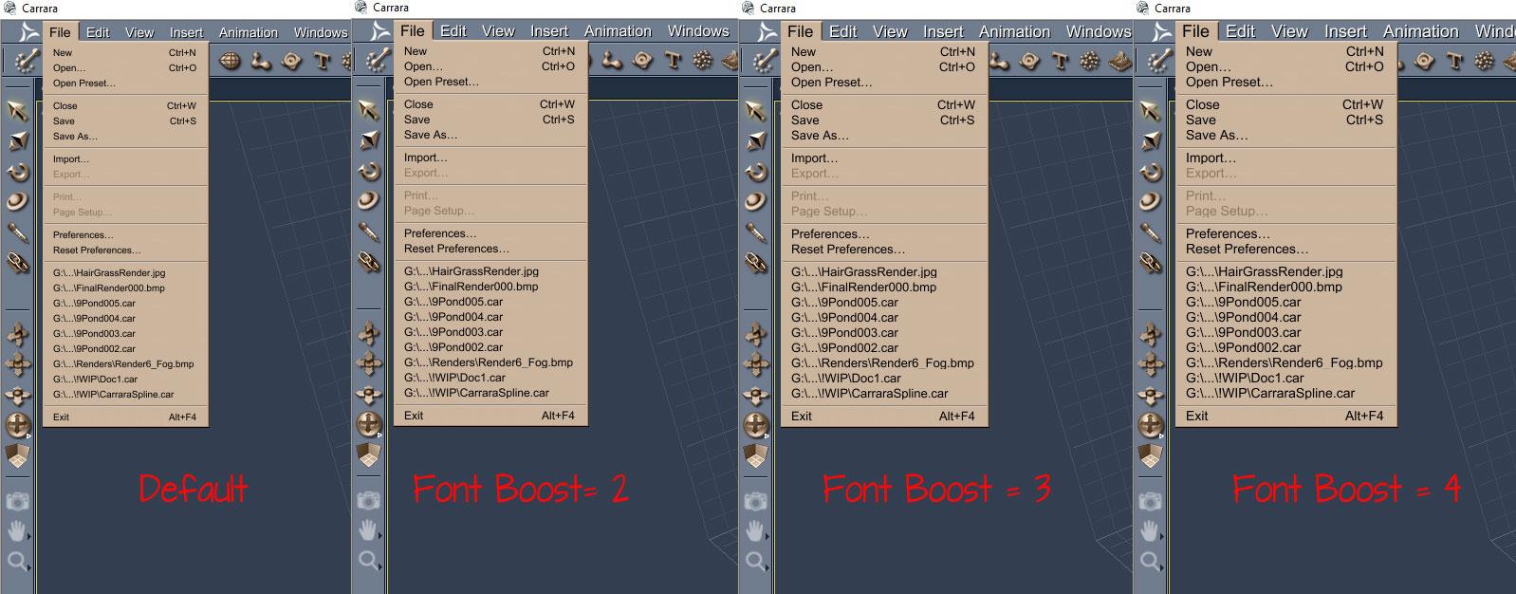Pick the Eyedropper tool in Font Boost 3 panel
The width and height of the screenshot is (1516, 594).
[x=756, y=232]
